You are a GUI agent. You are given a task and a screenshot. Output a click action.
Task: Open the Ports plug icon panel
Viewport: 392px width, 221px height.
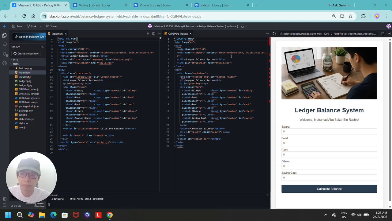[x=4, y=54]
